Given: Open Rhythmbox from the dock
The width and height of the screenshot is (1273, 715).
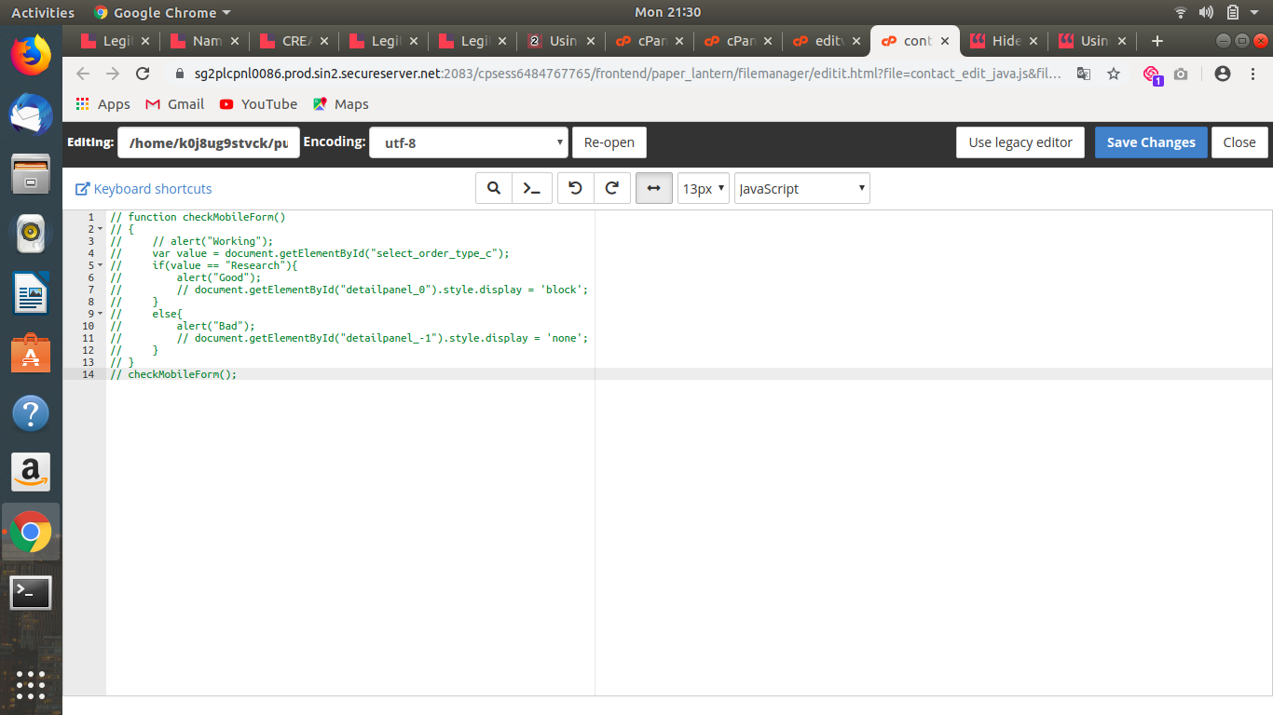Looking at the screenshot, I should coord(31,234).
